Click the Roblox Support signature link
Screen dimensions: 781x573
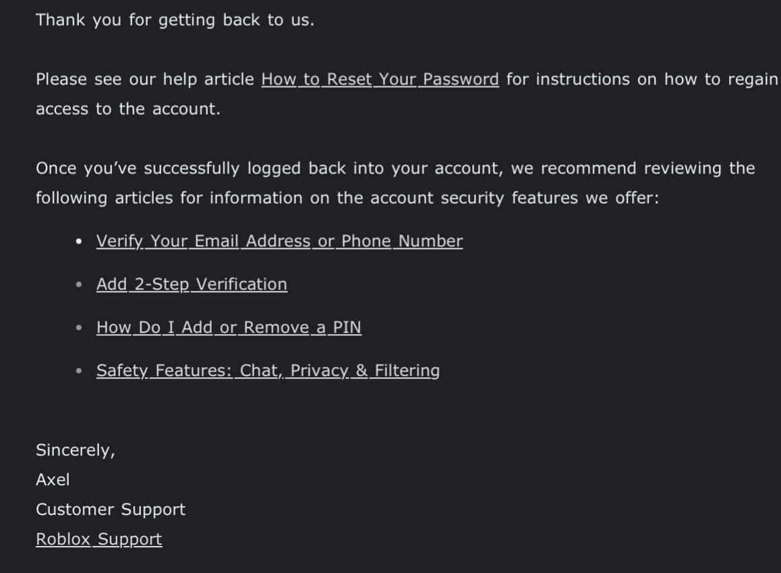point(98,539)
